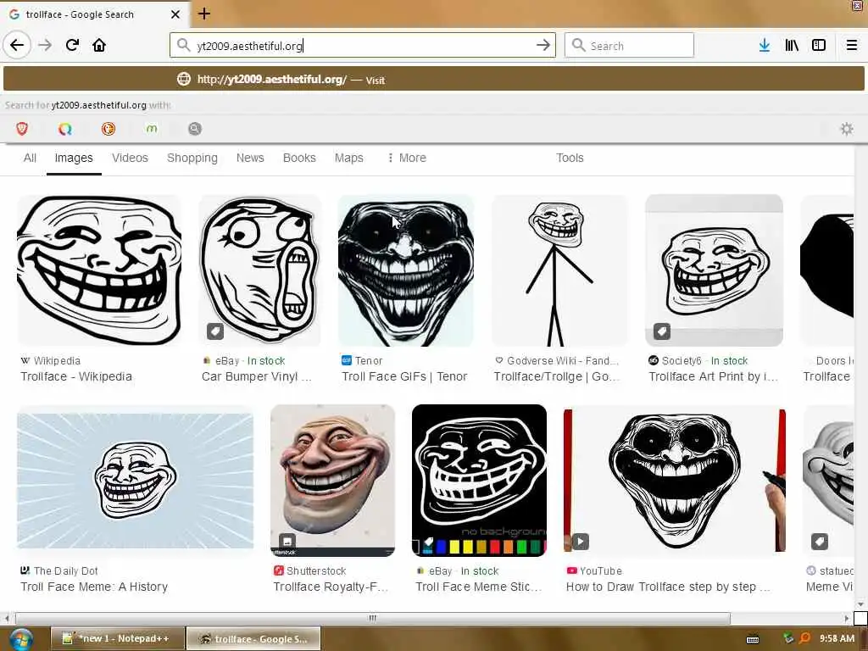Click the magnifier tray icon near the clock
868x651 pixels.
pyautogui.click(x=805, y=638)
